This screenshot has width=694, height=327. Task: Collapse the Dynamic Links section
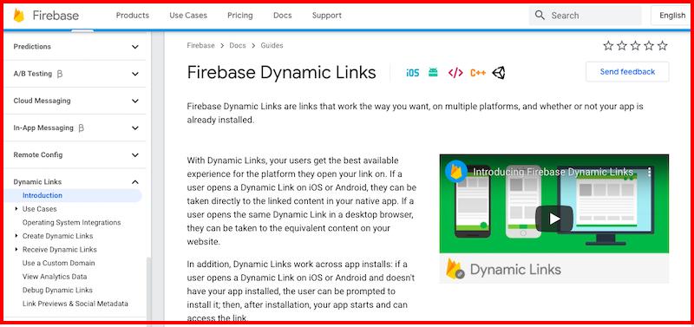(135, 182)
